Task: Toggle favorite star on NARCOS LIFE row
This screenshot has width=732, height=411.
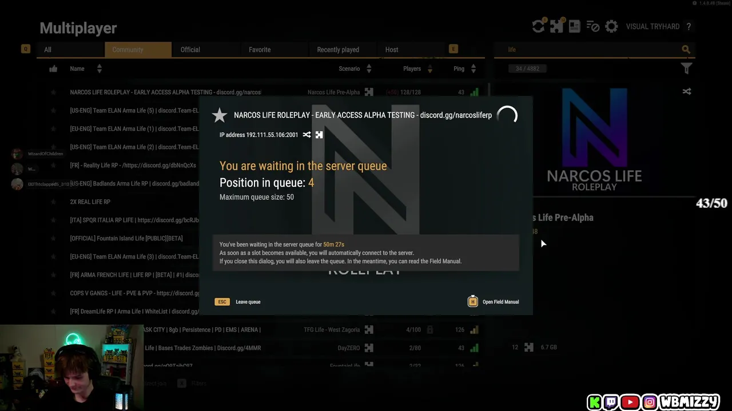Action: [x=53, y=92]
